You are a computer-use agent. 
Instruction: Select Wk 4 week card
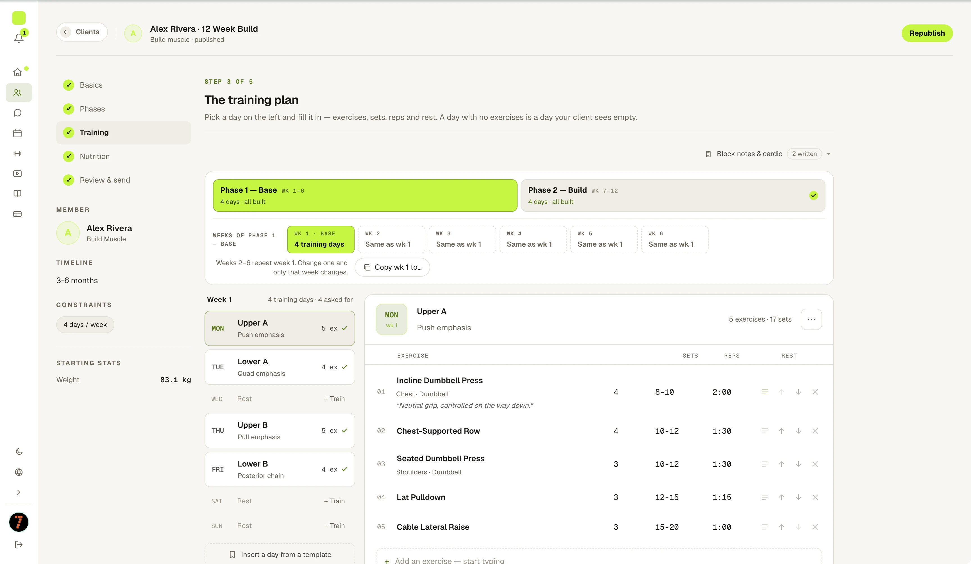pos(533,239)
